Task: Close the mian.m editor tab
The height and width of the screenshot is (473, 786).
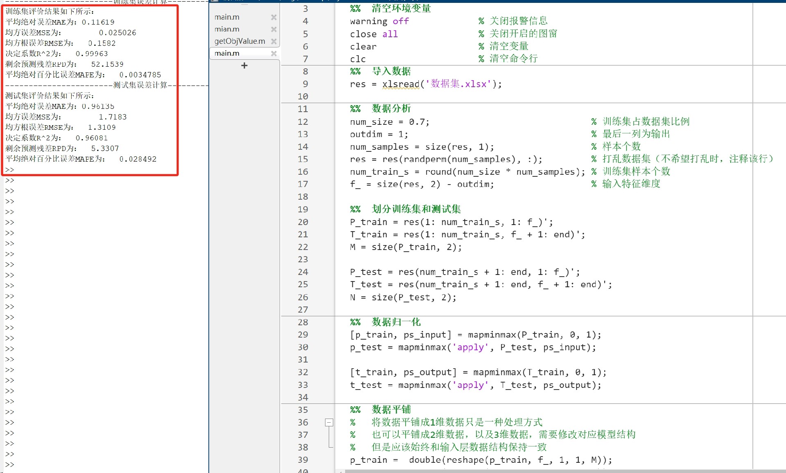Action: click(x=274, y=29)
